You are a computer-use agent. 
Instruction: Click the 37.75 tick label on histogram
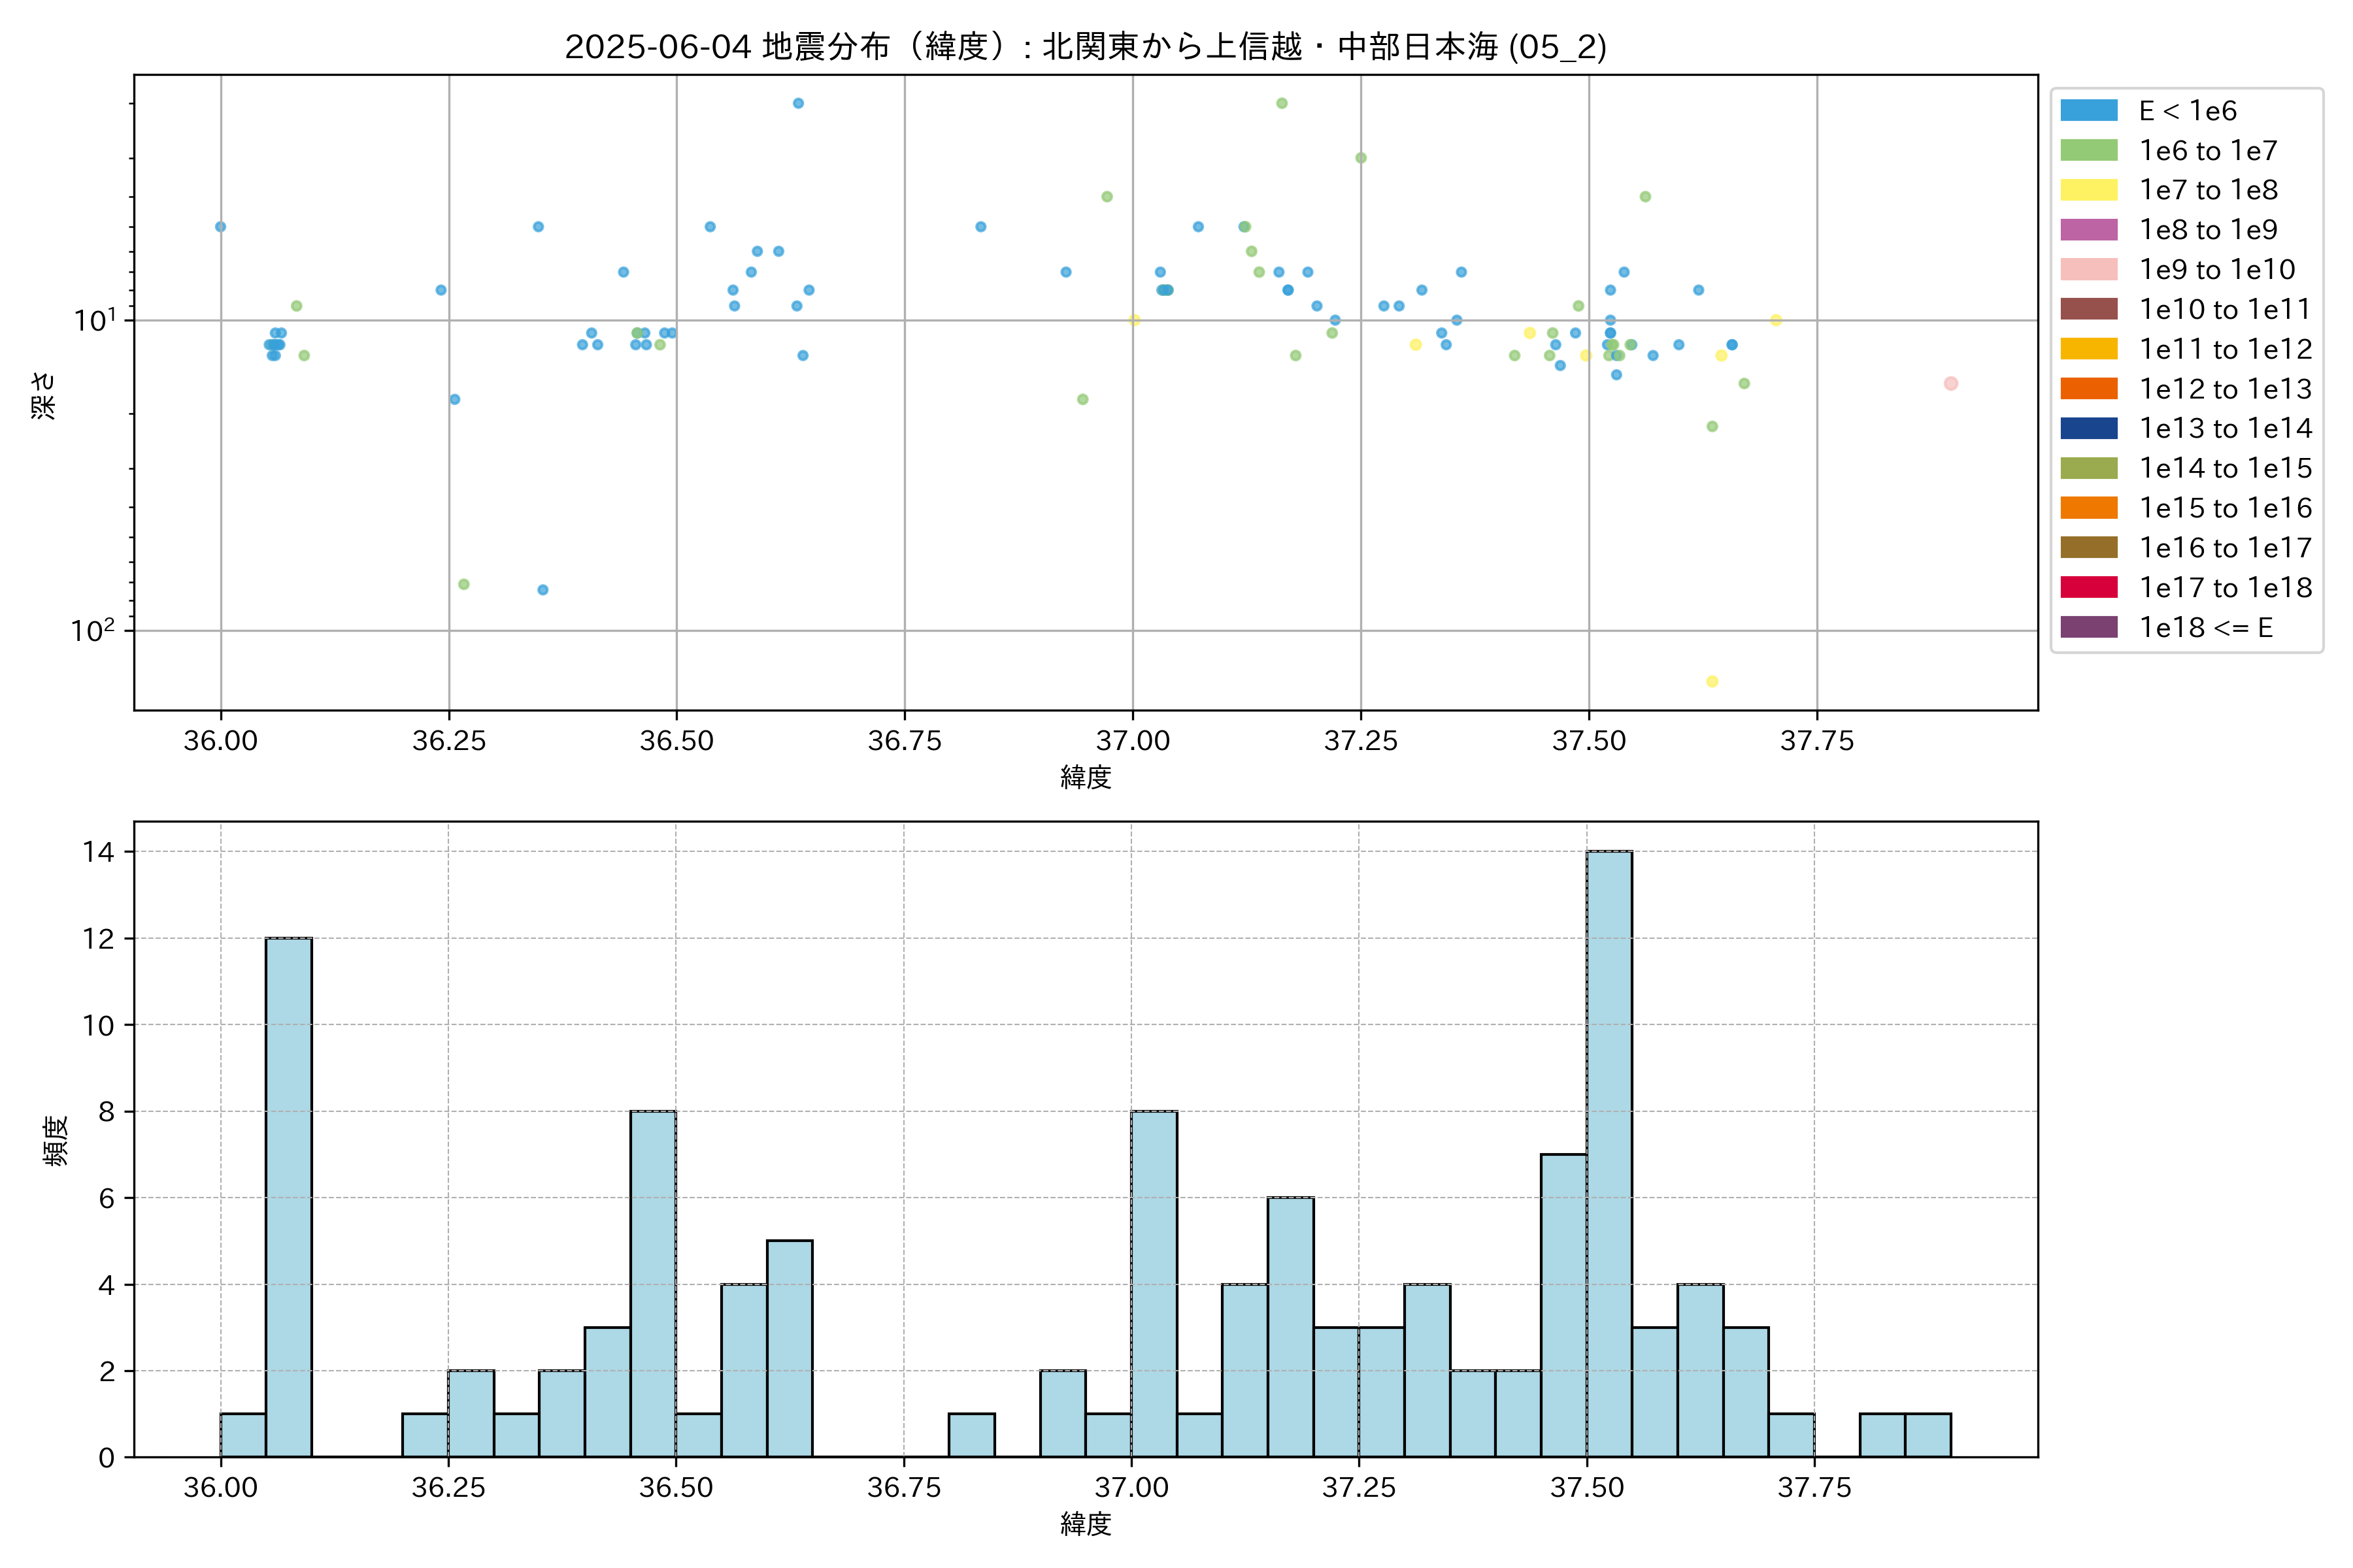(1814, 1488)
